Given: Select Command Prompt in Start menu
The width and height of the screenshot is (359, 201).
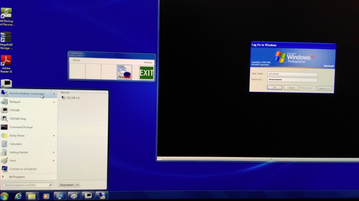Looking at the screenshot, I should [21, 127].
